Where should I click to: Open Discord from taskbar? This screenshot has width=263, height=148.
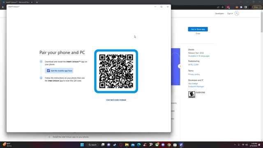[x=163, y=145]
